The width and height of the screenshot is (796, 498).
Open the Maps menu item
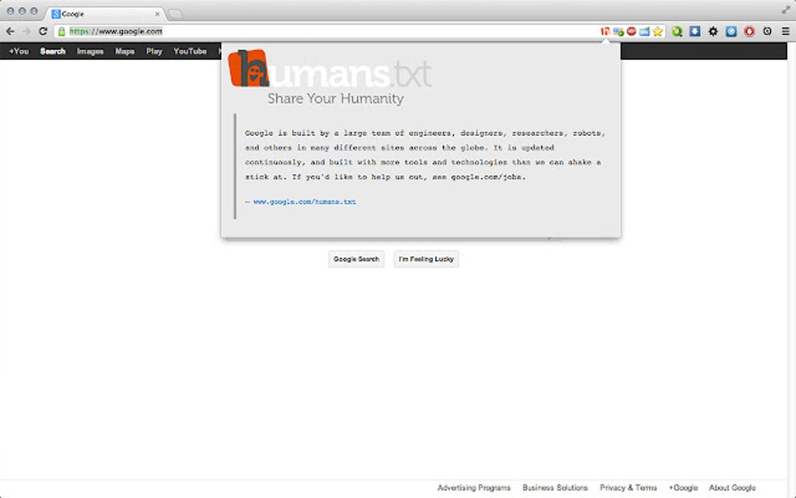[124, 51]
